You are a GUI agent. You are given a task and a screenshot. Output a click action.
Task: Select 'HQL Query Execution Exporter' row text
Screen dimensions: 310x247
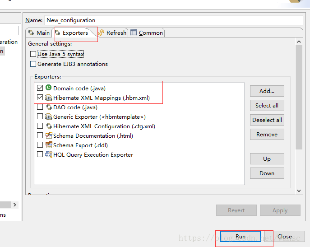pos(93,155)
